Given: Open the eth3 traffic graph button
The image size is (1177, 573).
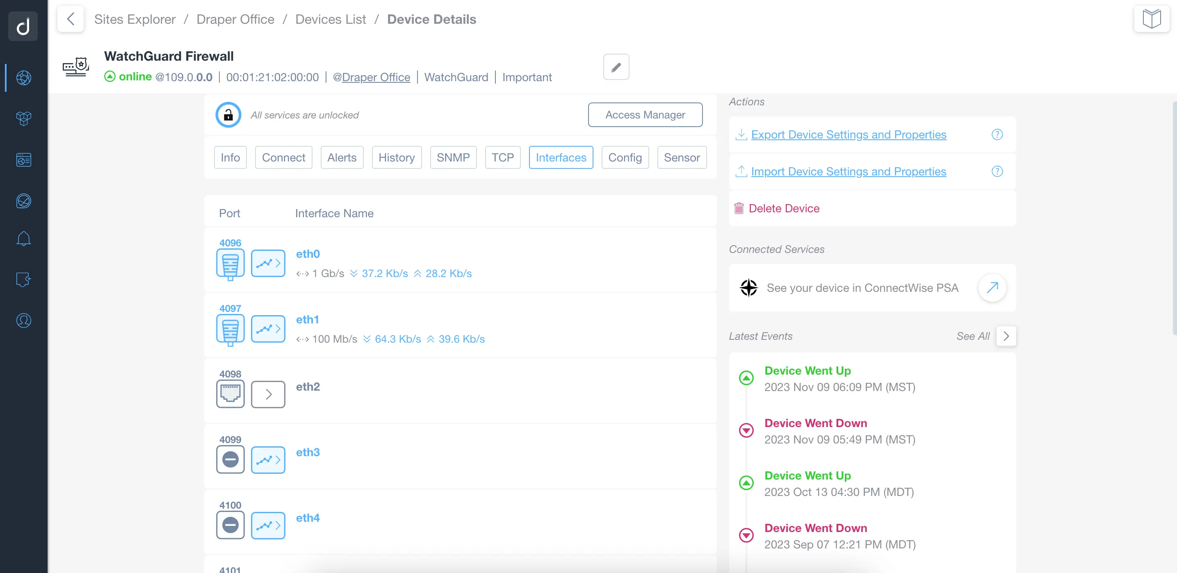Looking at the screenshot, I should tap(268, 460).
